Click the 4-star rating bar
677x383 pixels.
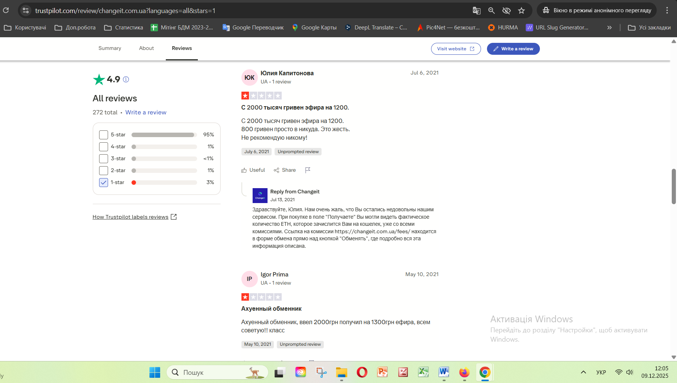tap(164, 147)
